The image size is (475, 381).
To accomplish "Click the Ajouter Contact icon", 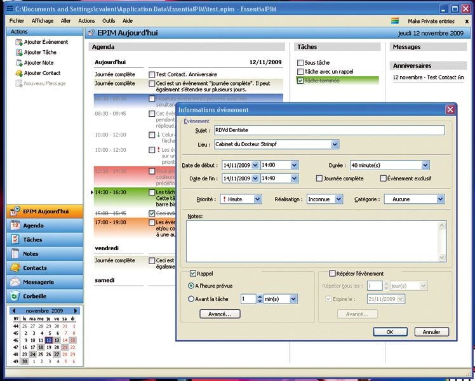I will click(x=18, y=73).
